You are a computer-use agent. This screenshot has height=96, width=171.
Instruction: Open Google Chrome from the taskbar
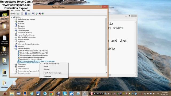coord(52,94)
